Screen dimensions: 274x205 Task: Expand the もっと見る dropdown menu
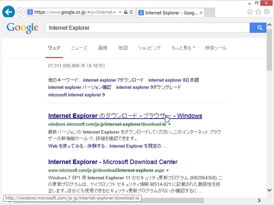coord(183,48)
